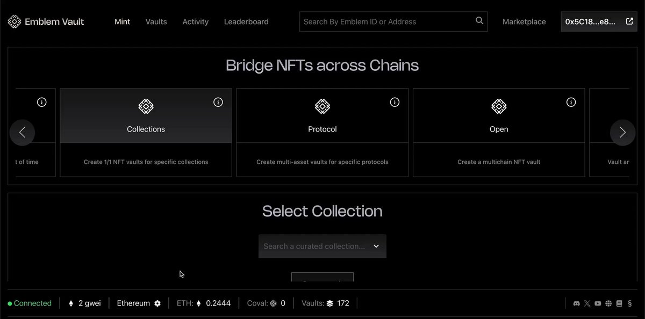The height and width of the screenshot is (319, 645).
Task: Open info icon on leftmost partial card
Action: click(x=41, y=102)
